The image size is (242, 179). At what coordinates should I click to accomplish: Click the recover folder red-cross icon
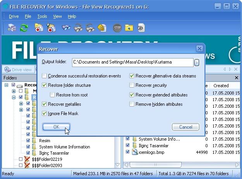click(x=39, y=28)
